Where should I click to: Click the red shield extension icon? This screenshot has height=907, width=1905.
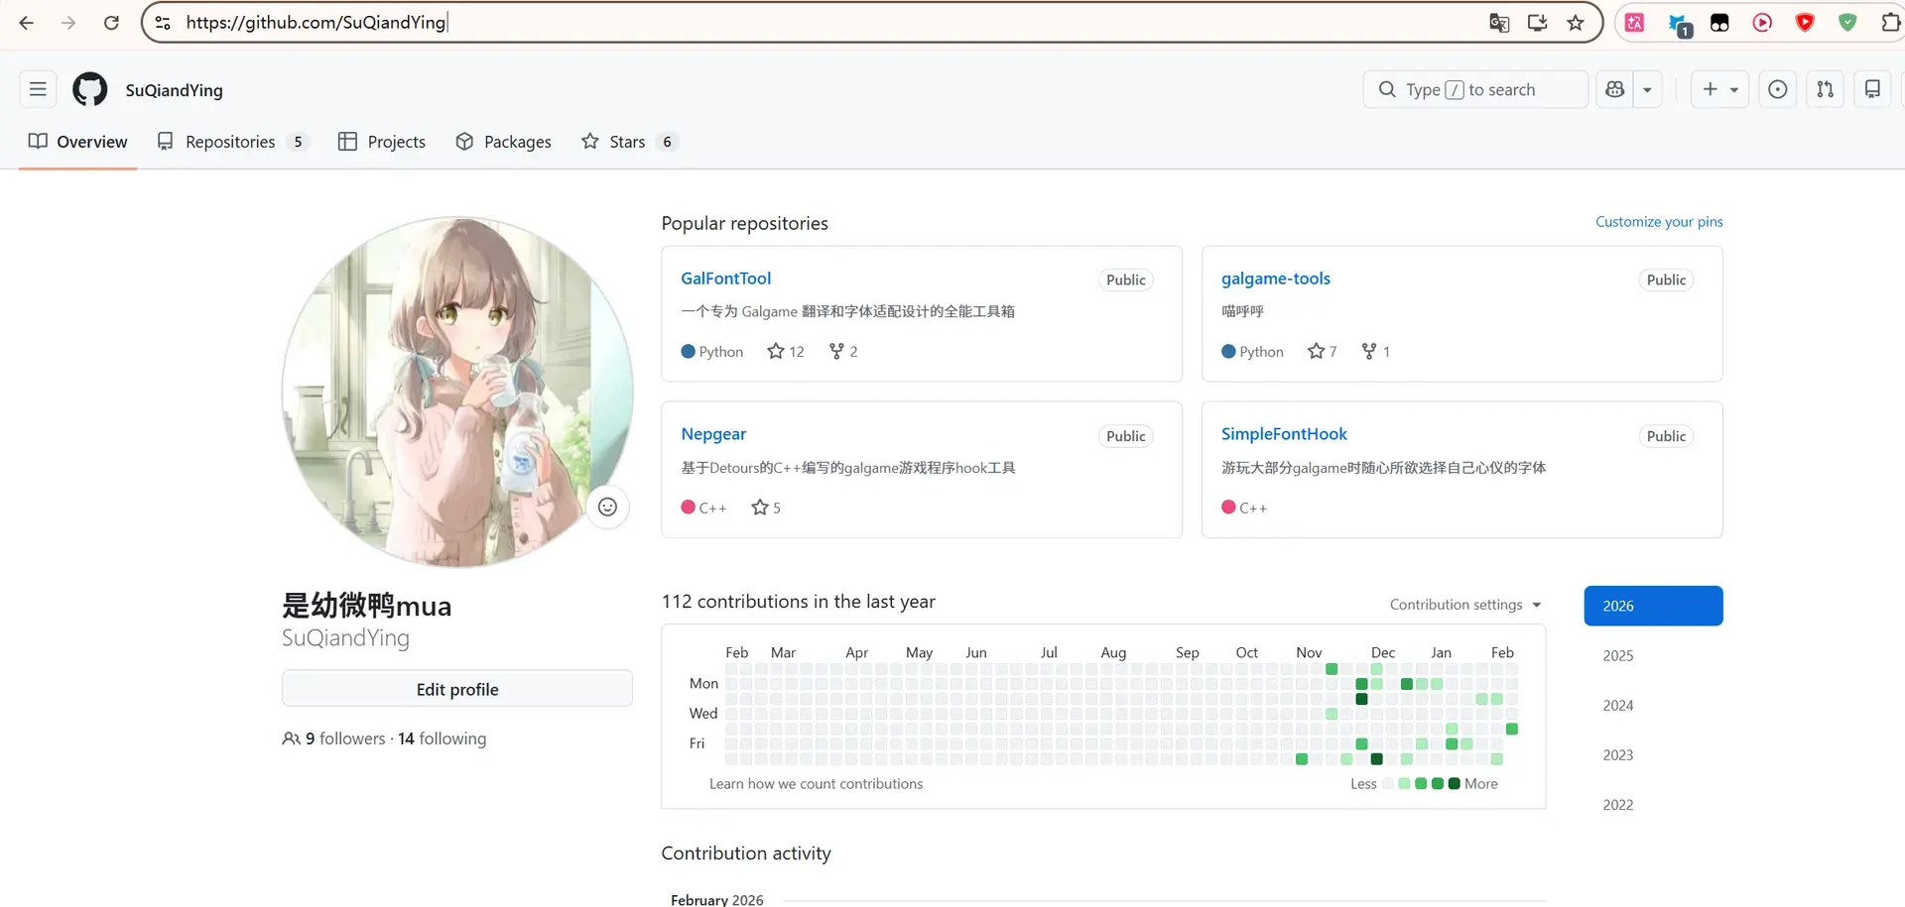pos(1805,23)
